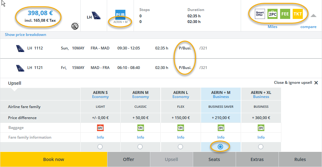Switch to the Seats tab

[214, 159]
